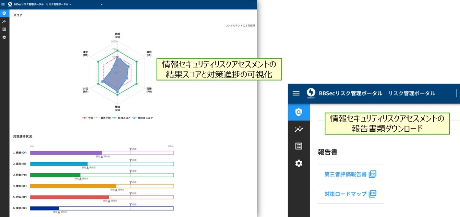Click the PDF icon beside 対策ロードマップ
460x217 pixels.
tap(372, 194)
